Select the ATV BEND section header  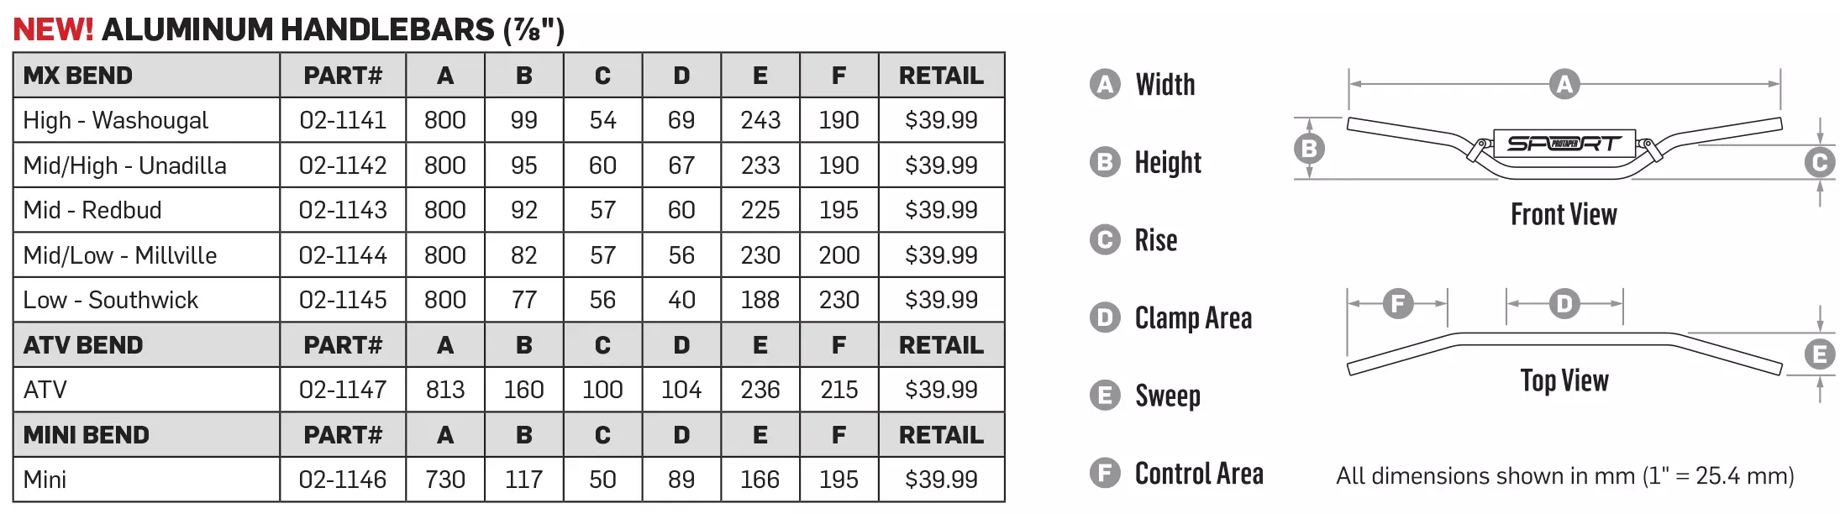pyautogui.click(x=83, y=345)
